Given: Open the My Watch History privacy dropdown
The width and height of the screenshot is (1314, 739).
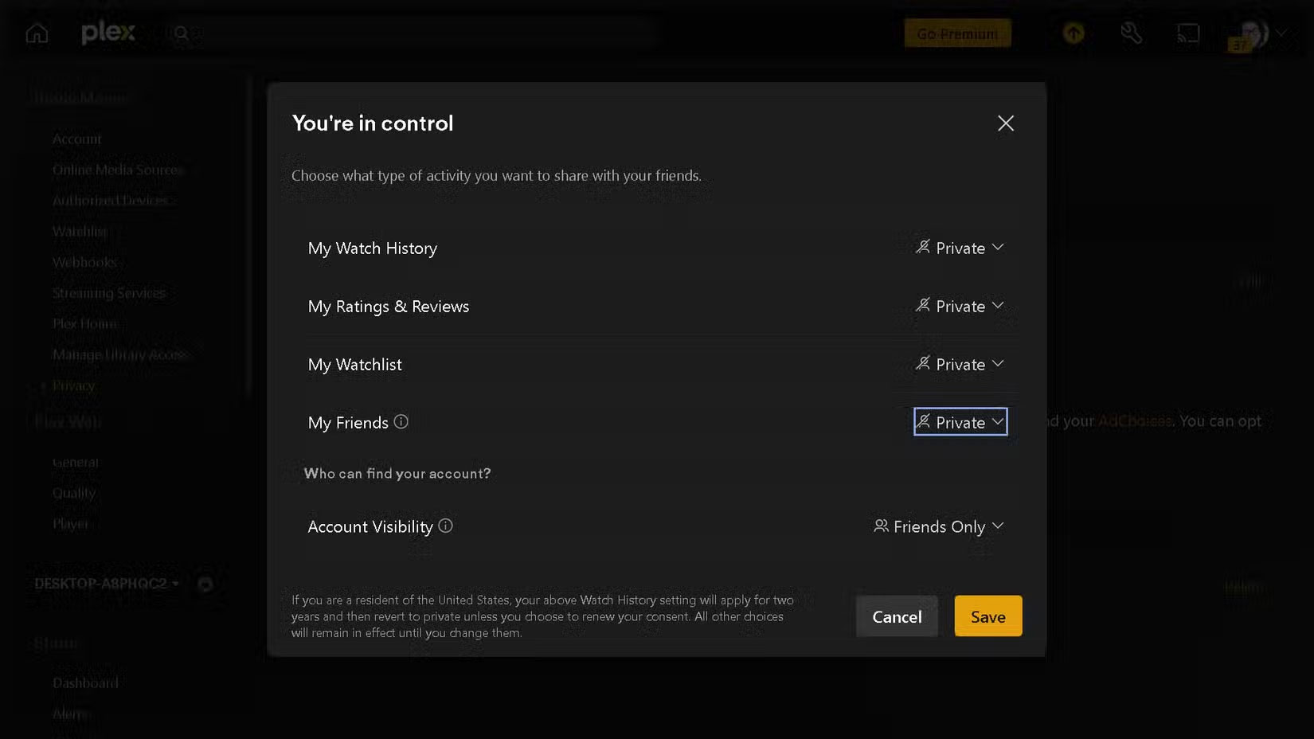Looking at the screenshot, I should tap(960, 248).
